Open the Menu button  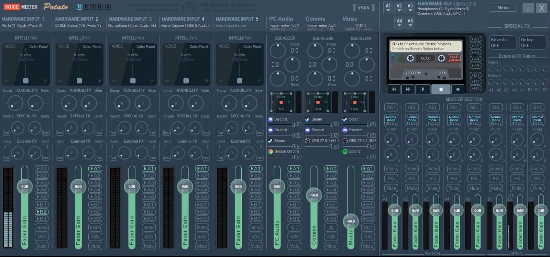(x=503, y=8)
